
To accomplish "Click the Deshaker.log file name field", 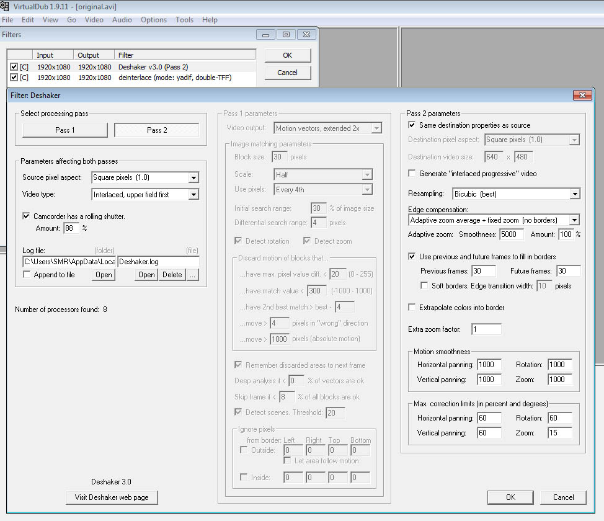I will [x=158, y=262].
